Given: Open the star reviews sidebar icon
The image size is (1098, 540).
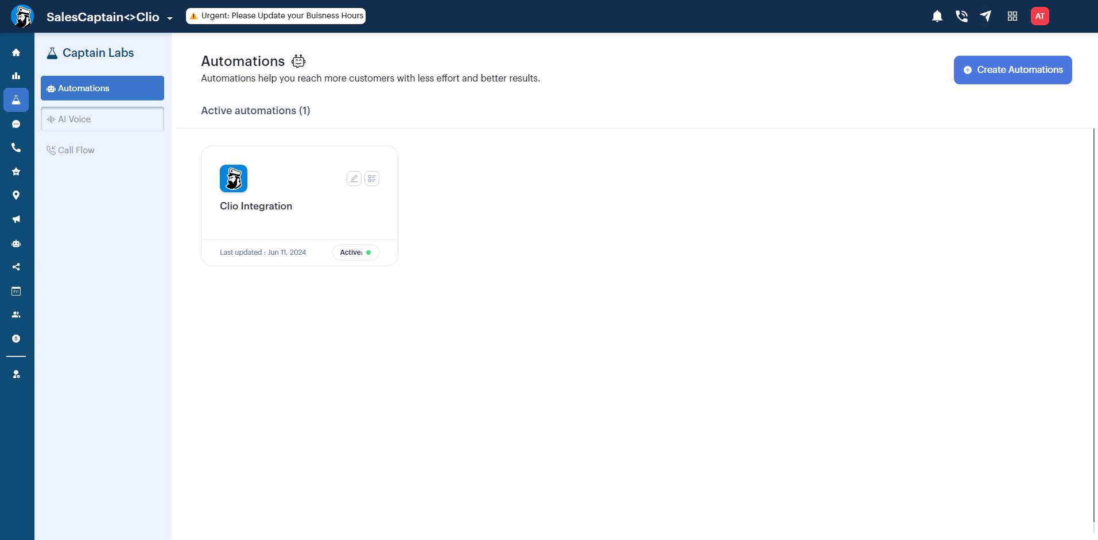Looking at the screenshot, I should (x=16, y=172).
